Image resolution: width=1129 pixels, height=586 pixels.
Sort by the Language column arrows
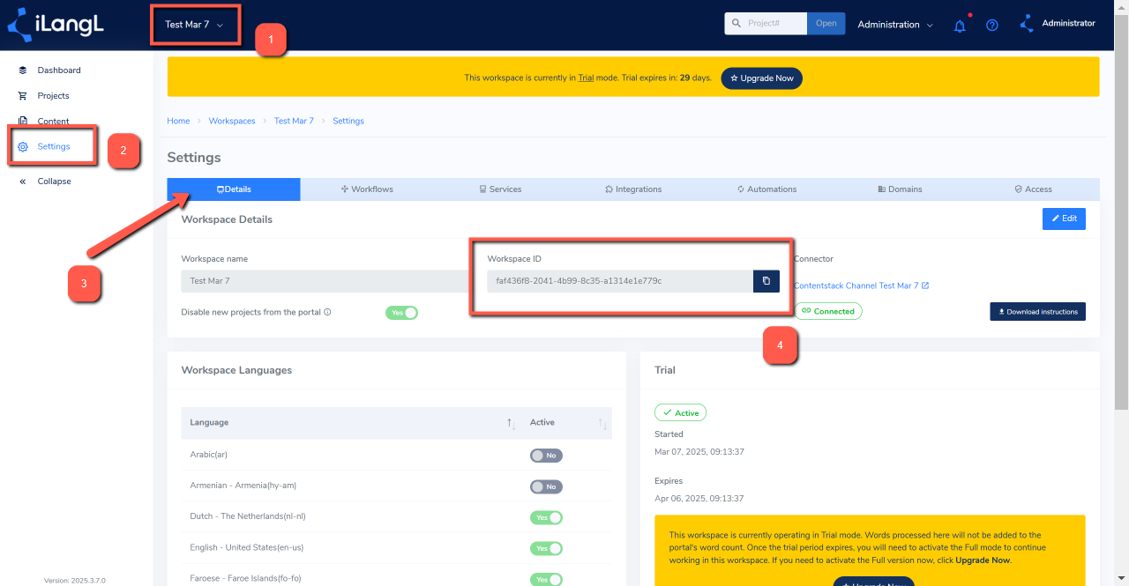[511, 423]
